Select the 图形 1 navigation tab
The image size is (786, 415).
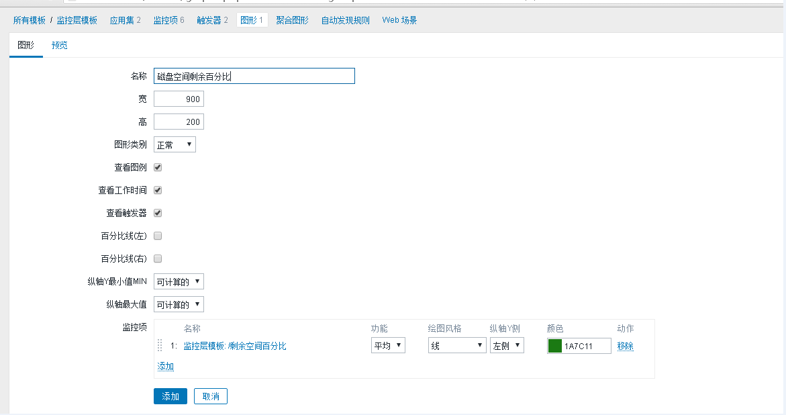tap(252, 20)
